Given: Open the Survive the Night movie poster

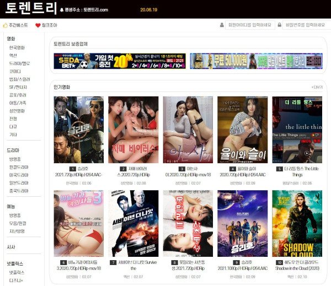Looking at the screenshot, I should pyautogui.click(x=133, y=223).
